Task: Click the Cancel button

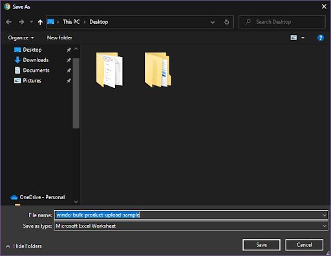Action: [x=304, y=245]
